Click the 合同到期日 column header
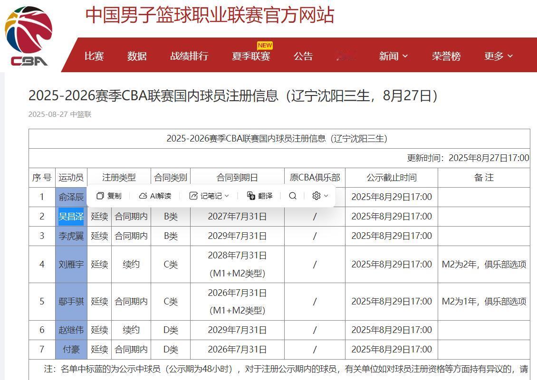537x380 pixels. pyautogui.click(x=237, y=178)
